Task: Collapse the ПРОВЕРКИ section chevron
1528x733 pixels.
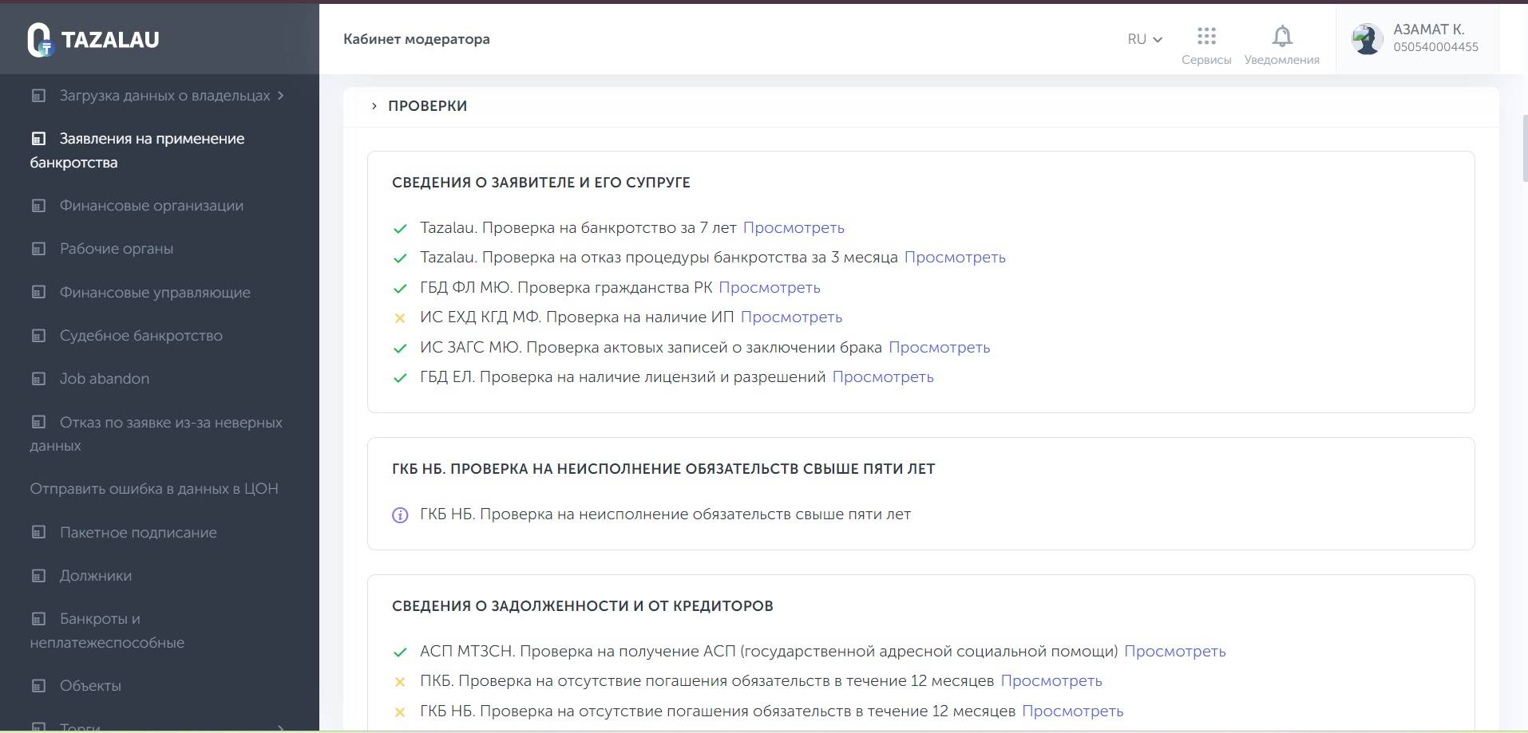Action: 374,106
